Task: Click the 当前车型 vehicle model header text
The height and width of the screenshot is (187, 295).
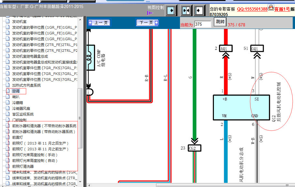Action: click(41, 7)
